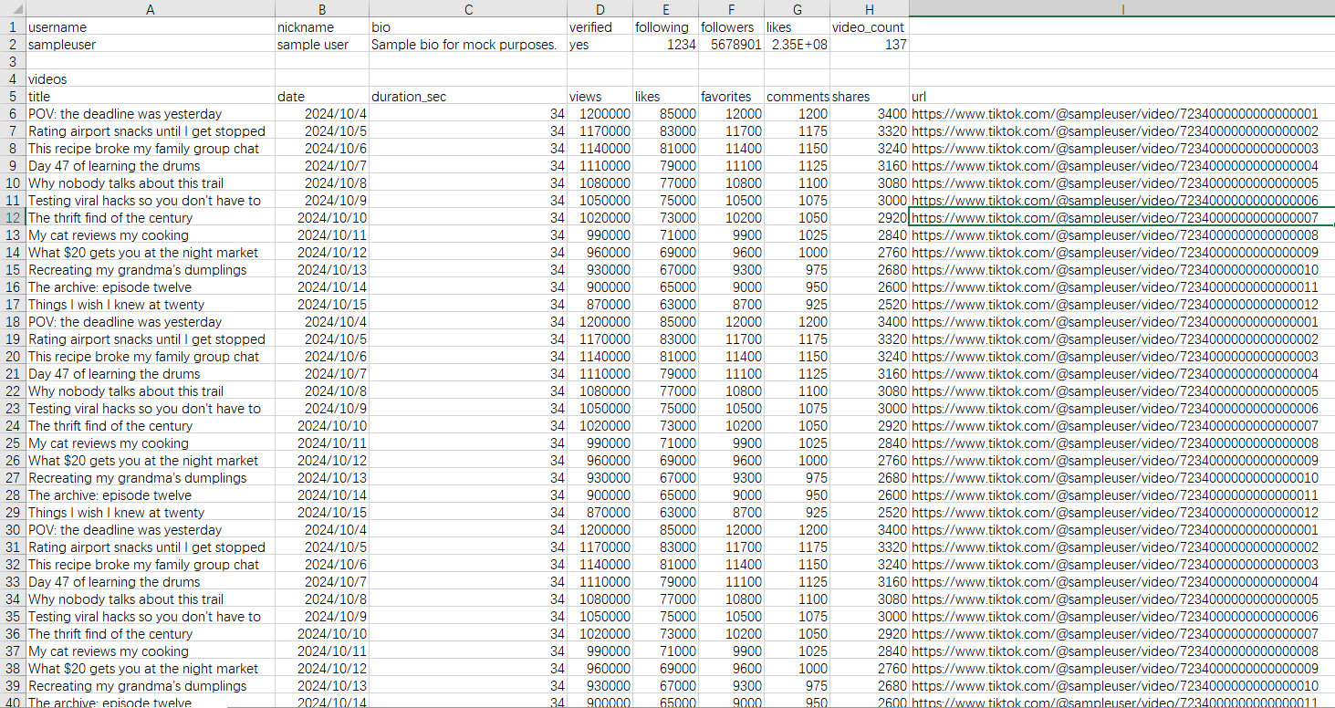Click the following value 1234
Screen dimensions: 1335x708
click(x=665, y=45)
